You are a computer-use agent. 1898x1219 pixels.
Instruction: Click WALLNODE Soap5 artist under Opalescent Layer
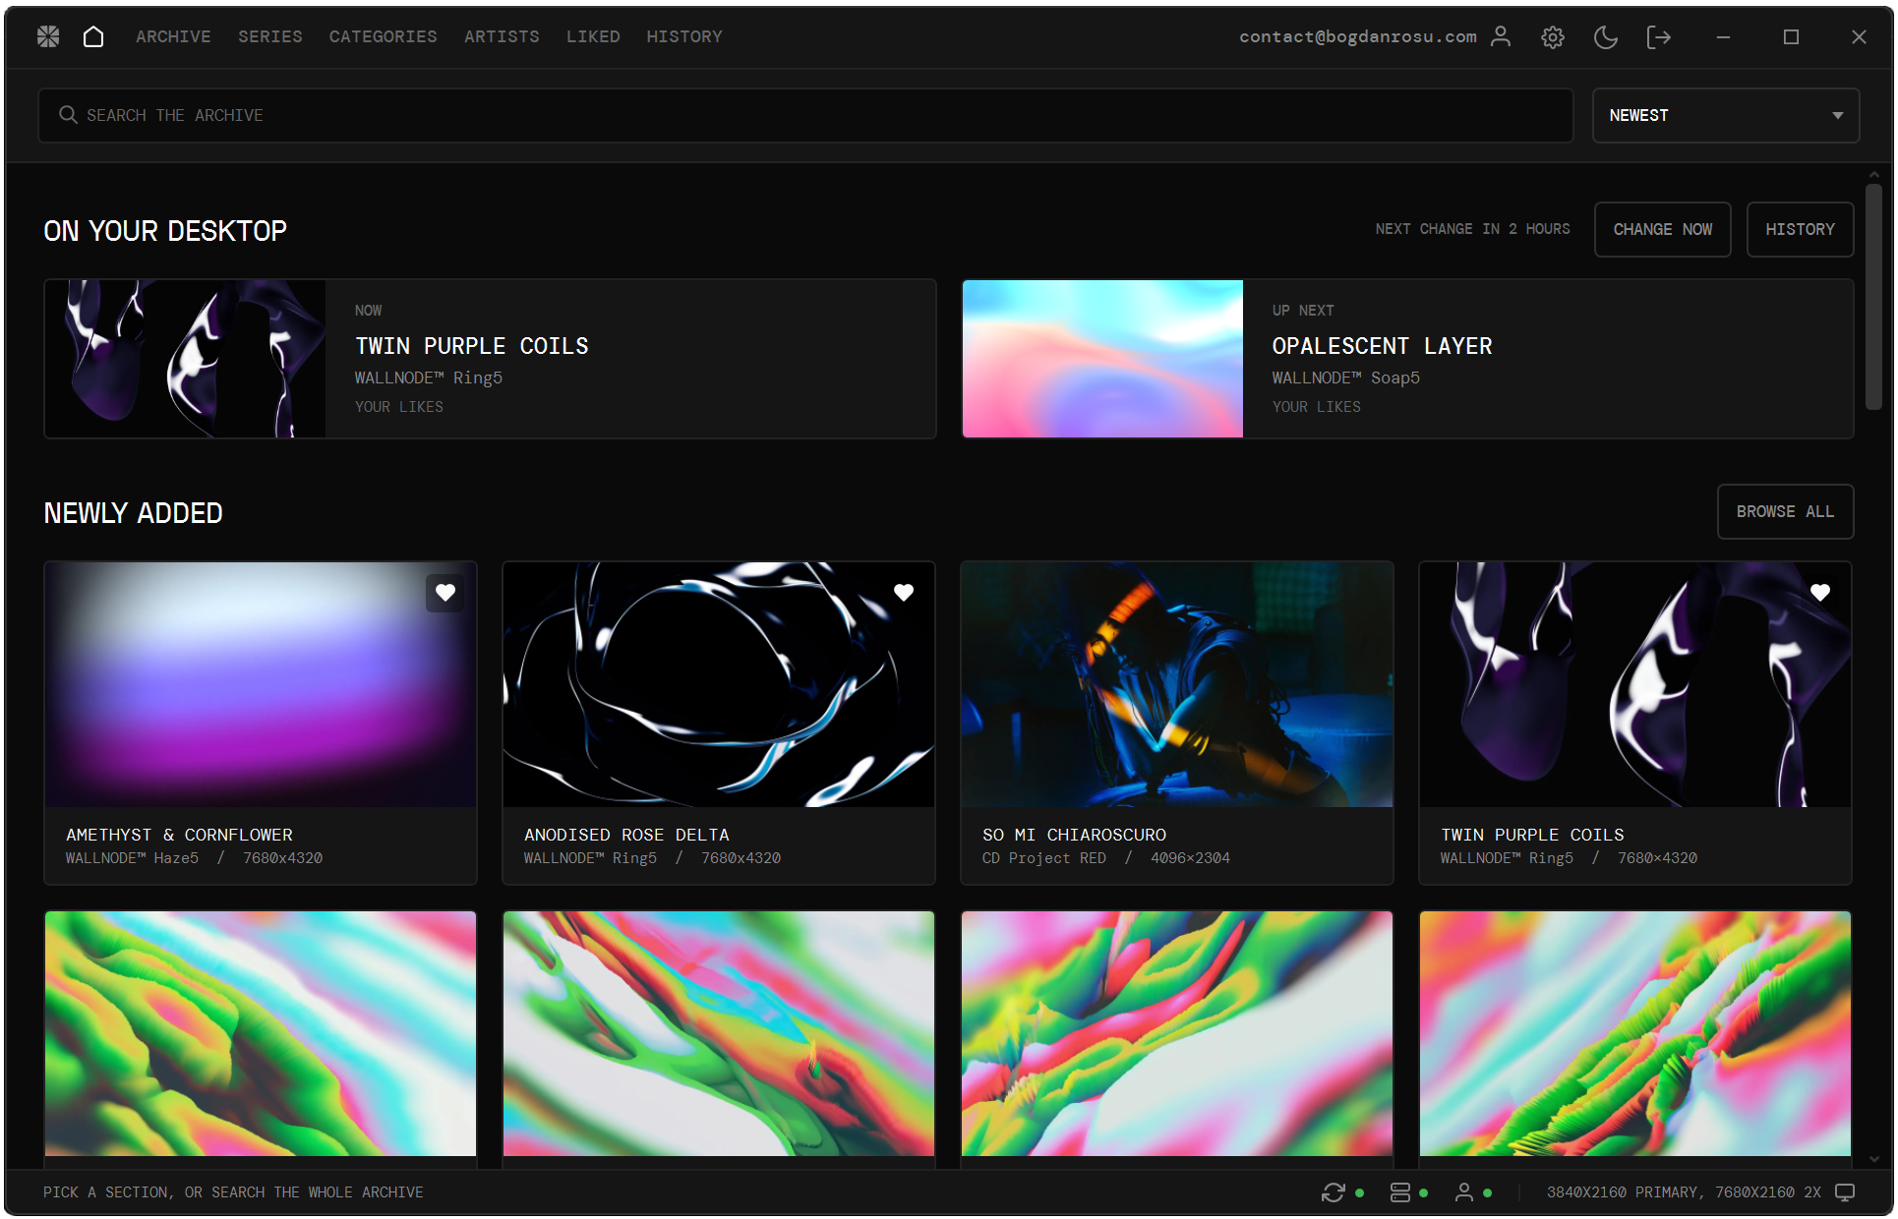click(x=1346, y=377)
